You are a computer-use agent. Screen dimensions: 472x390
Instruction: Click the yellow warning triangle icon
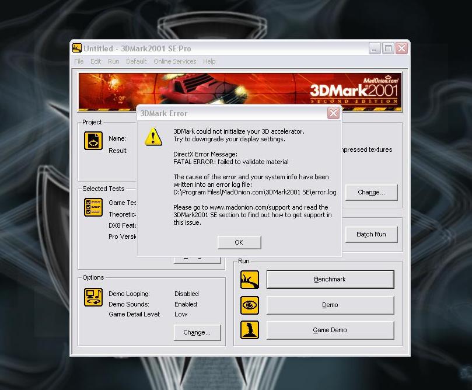[x=153, y=137]
